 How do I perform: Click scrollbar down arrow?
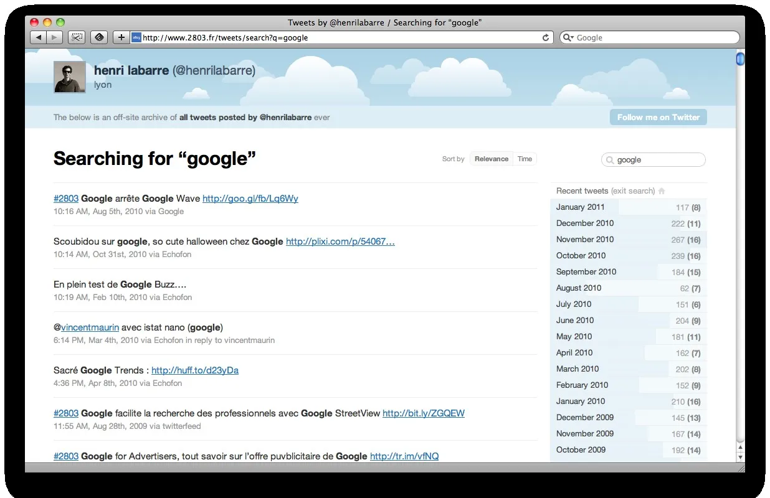click(740, 457)
